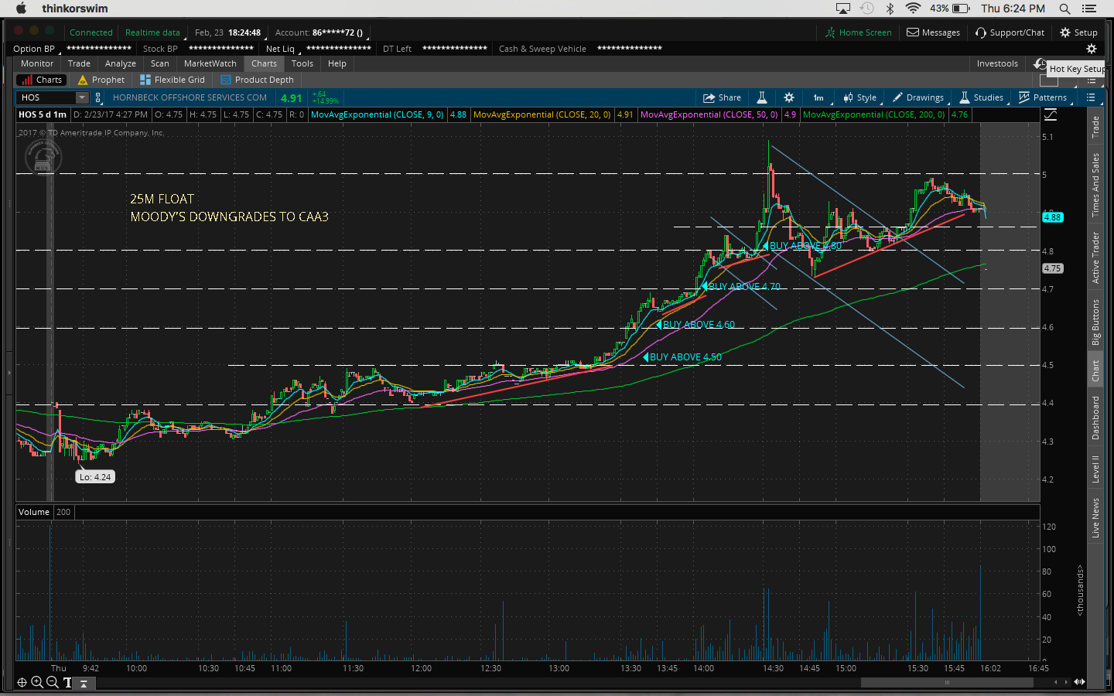This screenshot has width=1114, height=696.
Task: Toggle the Level II side panel
Action: [1095, 469]
